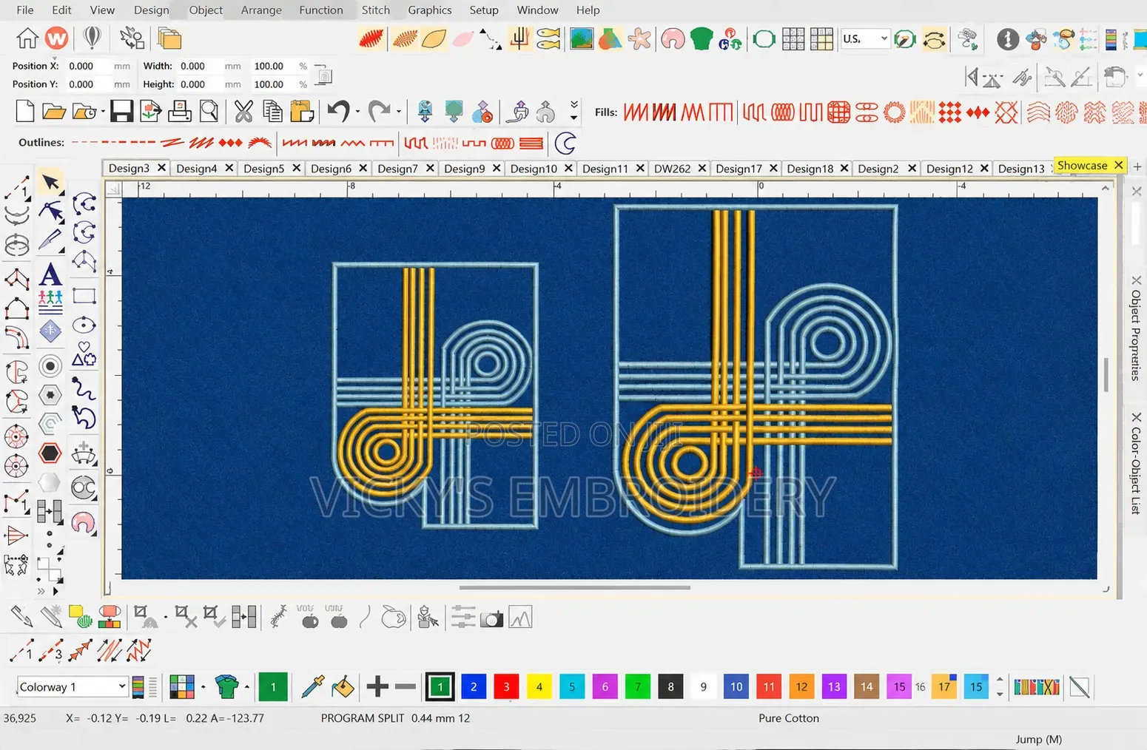Click the lock proportions toggle icon
Screen dimensions: 1147x750
(323, 75)
